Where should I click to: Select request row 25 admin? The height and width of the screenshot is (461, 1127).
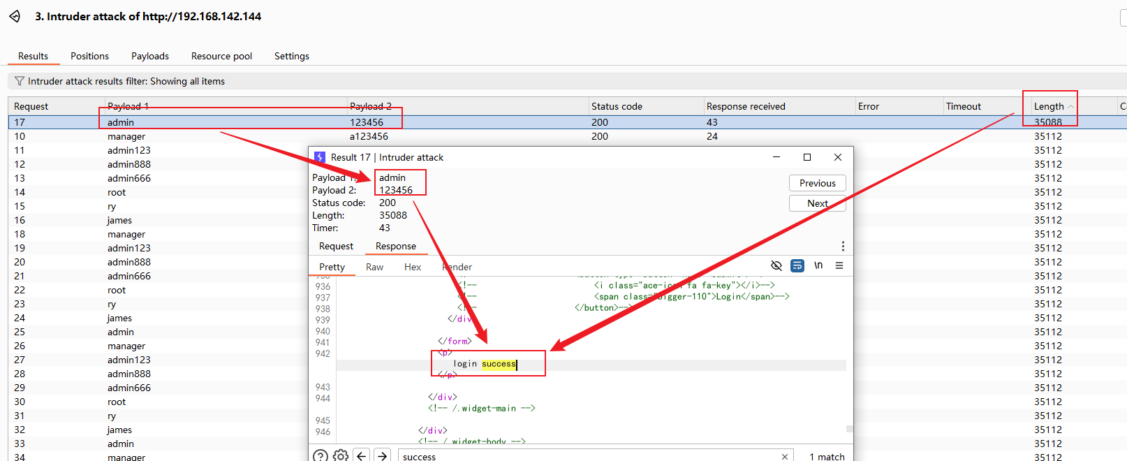click(x=159, y=332)
